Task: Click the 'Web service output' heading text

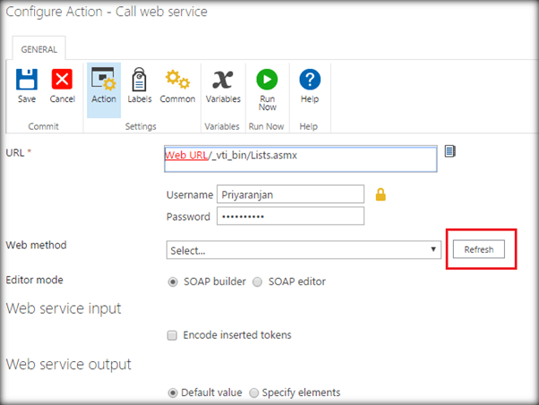Action: [x=68, y=365]
